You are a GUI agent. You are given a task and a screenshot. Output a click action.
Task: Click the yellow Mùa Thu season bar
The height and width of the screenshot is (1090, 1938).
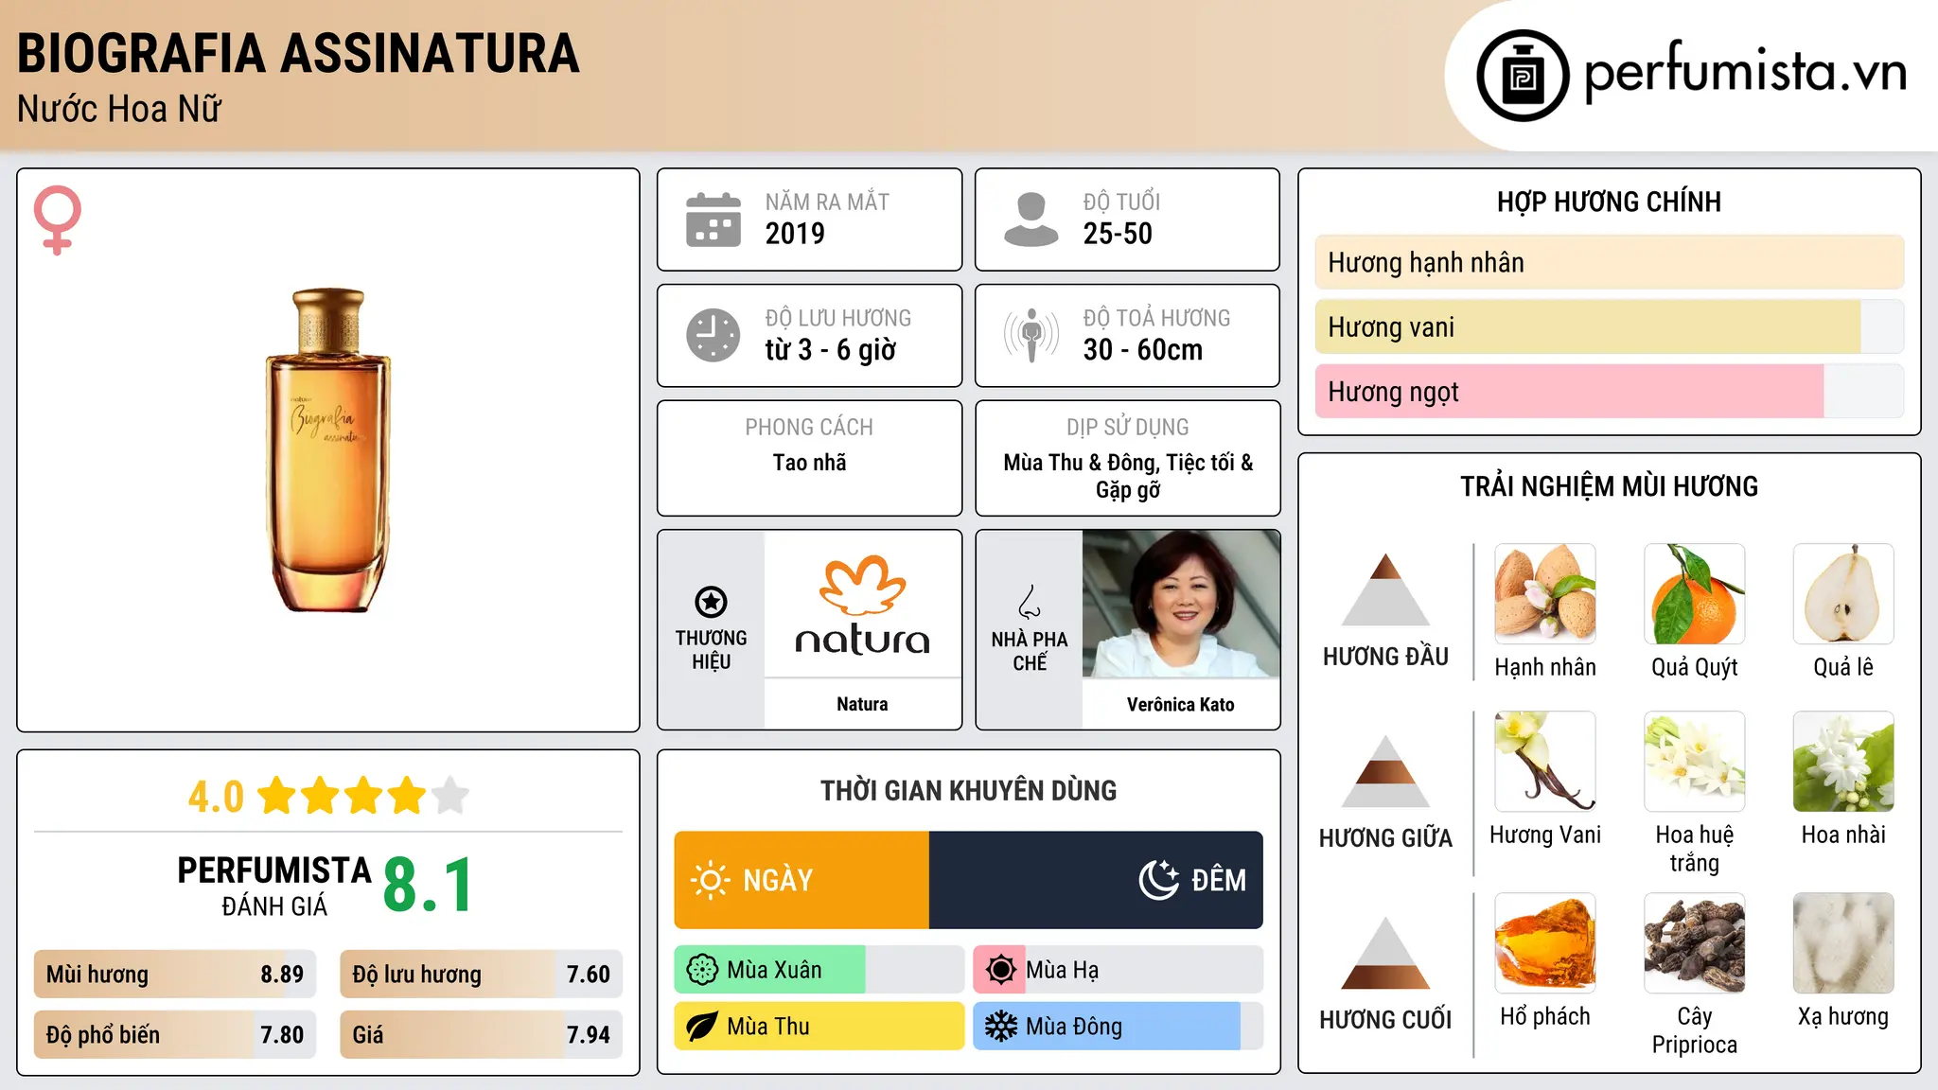819,1027
